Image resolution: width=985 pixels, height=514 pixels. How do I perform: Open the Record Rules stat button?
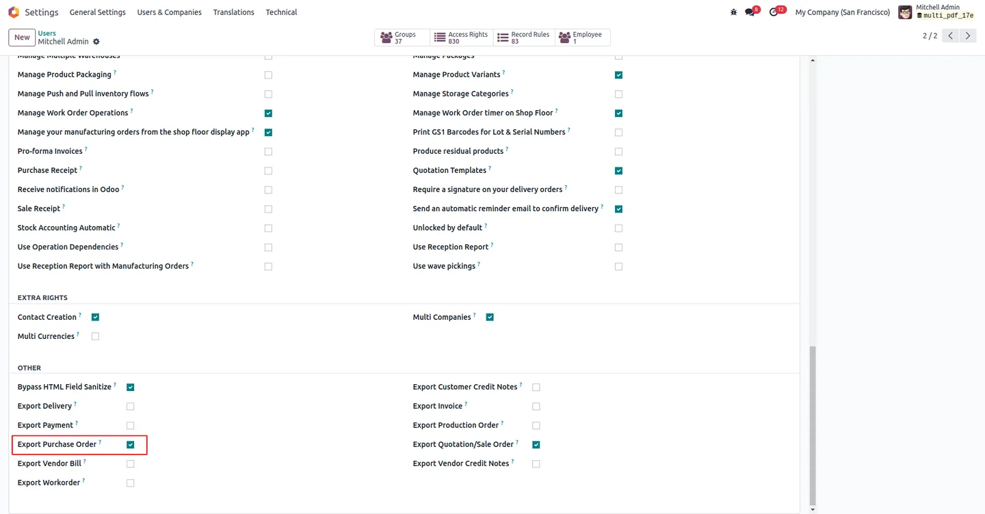tap(523, 38)
